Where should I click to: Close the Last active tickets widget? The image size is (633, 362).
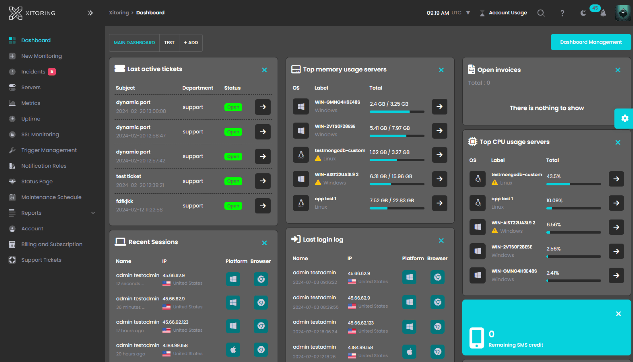[x=264, y=70]
